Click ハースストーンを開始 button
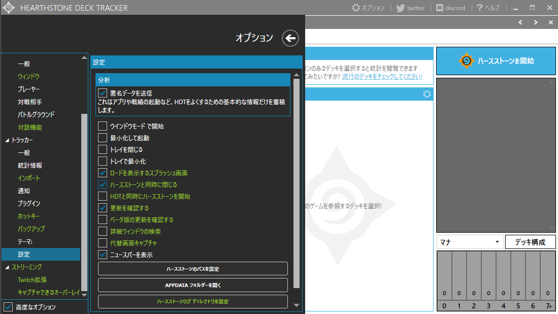This screenshot has height=314, width=558. (496, 61)
